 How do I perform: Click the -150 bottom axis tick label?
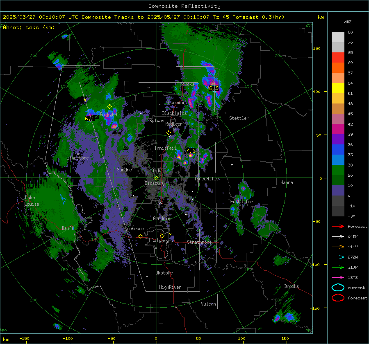(x=24, y=339)
